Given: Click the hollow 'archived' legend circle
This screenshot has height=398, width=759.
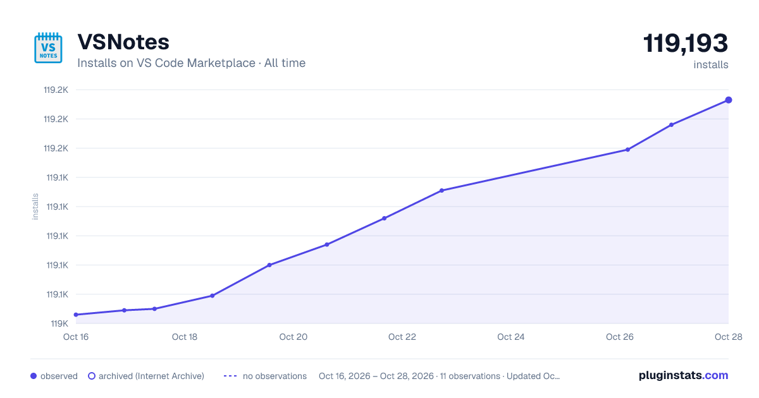Looking at the screenshot, I should tap(92, 376).
